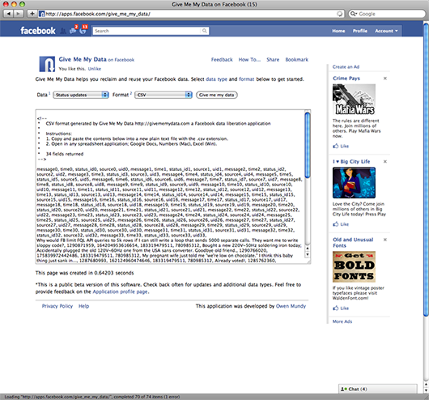Image resolution: width=429 pixels, height=400 pixels.
Task: Click 'This page was created in 0.64203 seconds'
Action: click(x=84, y=273)
